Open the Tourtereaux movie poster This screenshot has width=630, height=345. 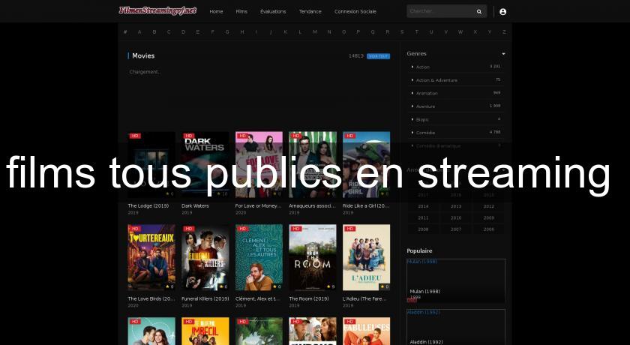click(x=151, y=257)
